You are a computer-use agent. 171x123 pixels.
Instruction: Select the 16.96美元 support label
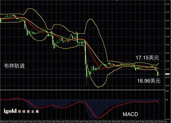point(149,81)
